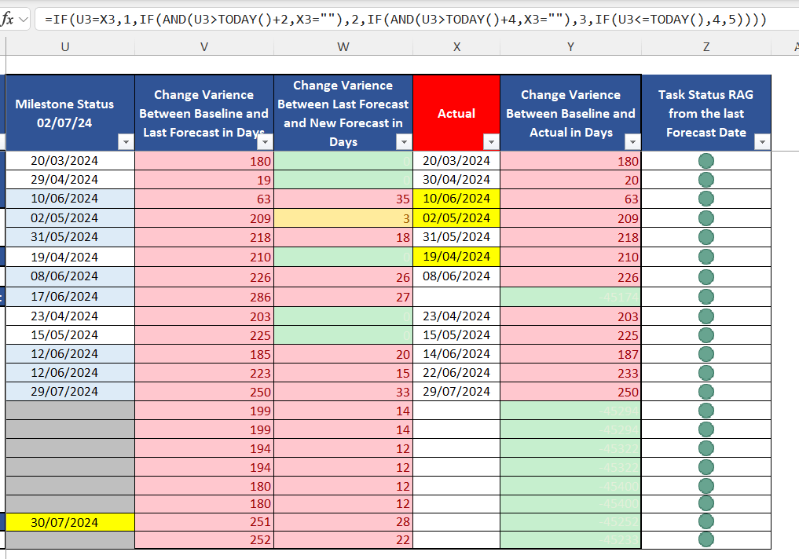
Task: Select Actual cell 14/06/2024
Action: pos(456,354)
